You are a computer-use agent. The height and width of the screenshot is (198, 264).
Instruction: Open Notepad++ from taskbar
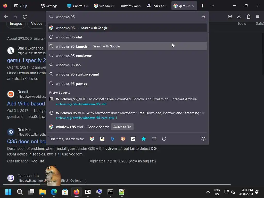pos(122,192)
